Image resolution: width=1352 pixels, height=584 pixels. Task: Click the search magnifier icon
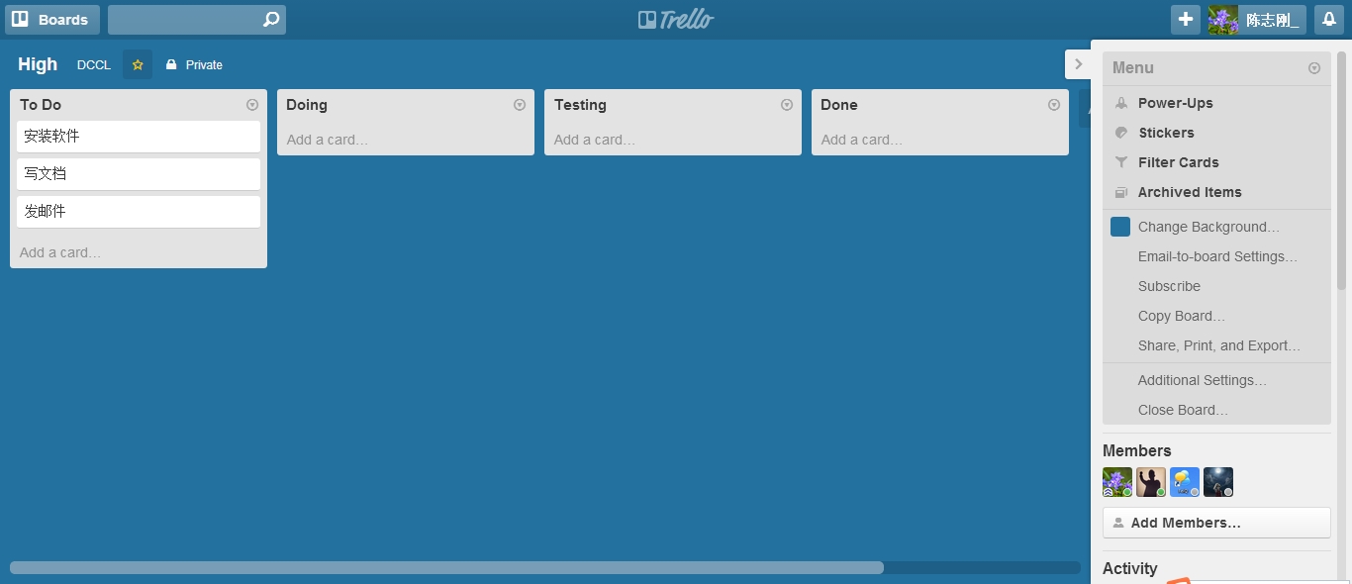tap(271, 20)
